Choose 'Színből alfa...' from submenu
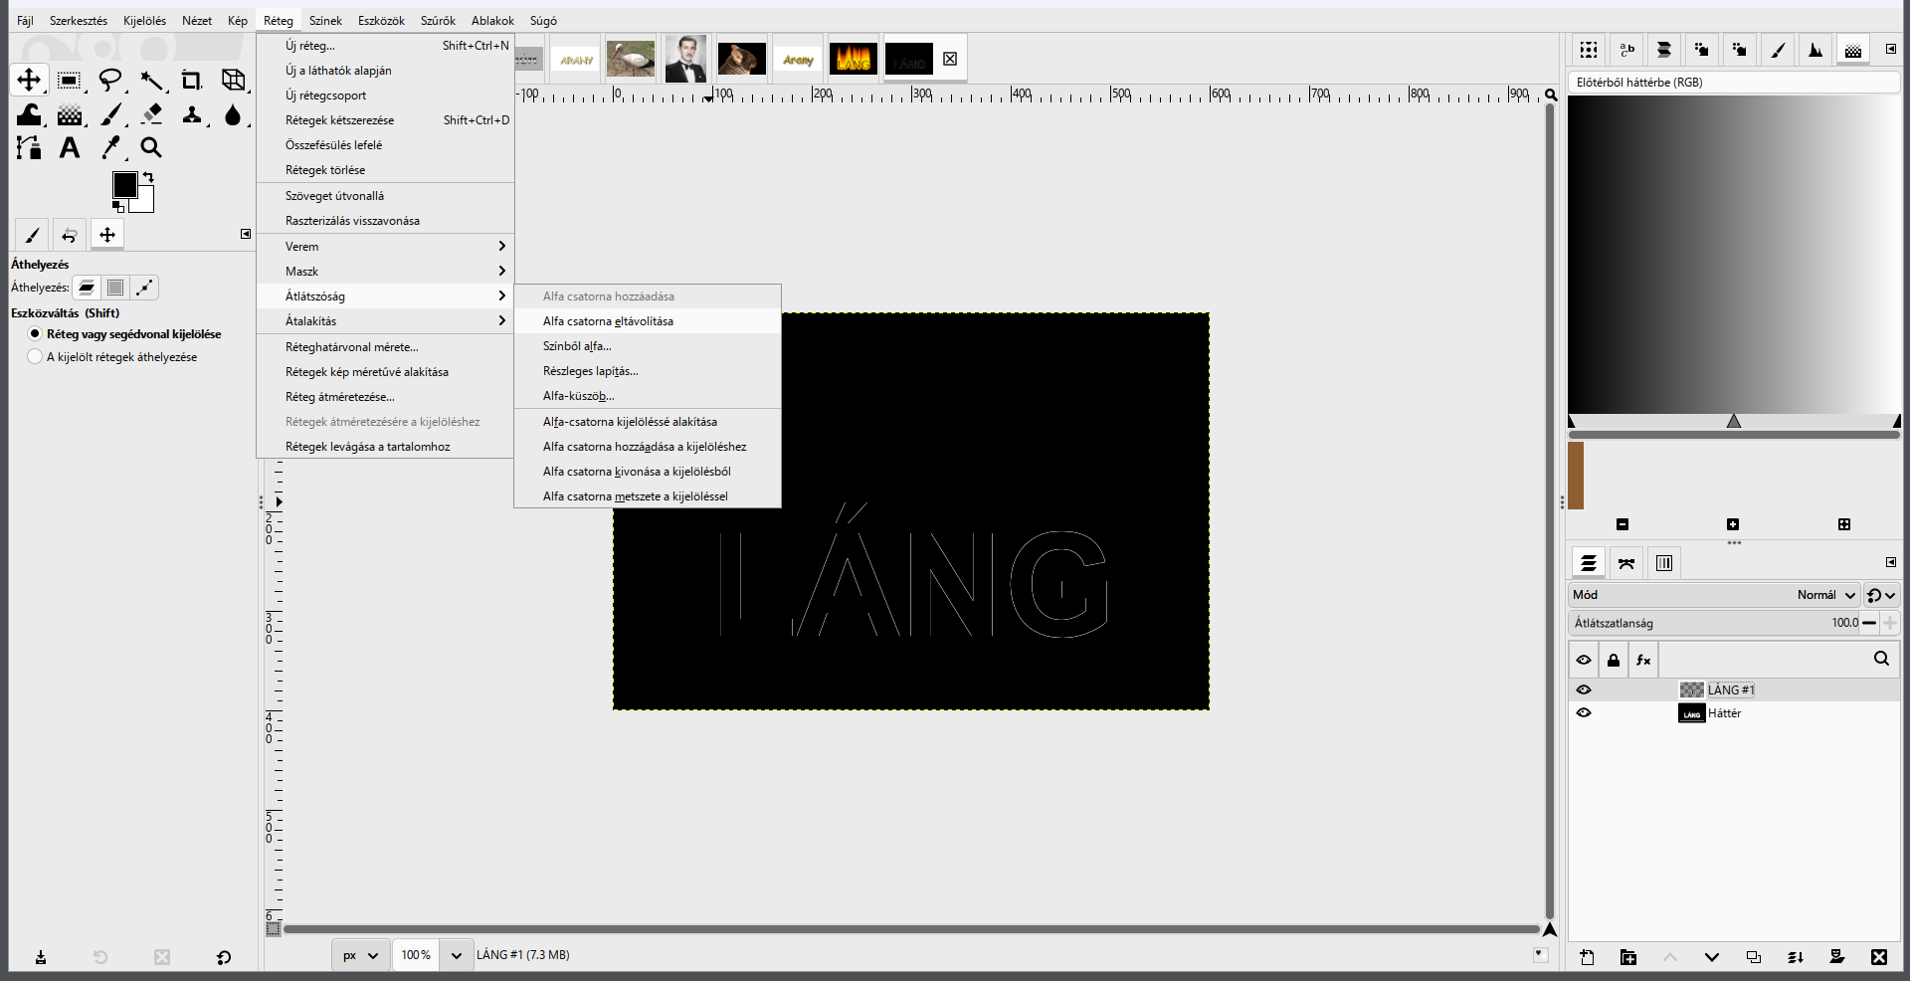Viewport: 1910px width, 981px height. click(x=647, y=346)
